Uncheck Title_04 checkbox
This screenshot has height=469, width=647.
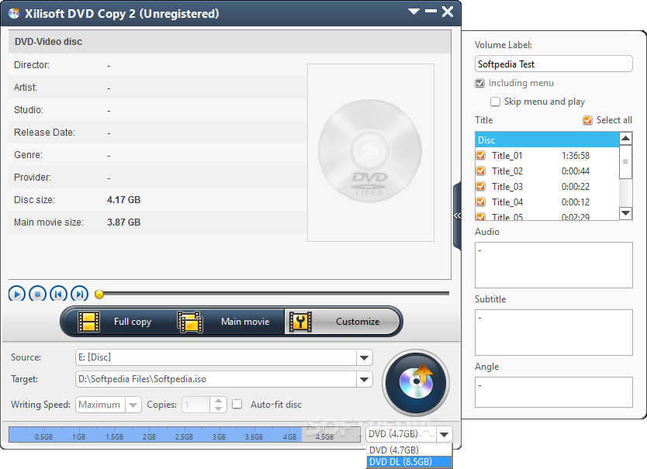pyautogui.click(x=481, y=202)
